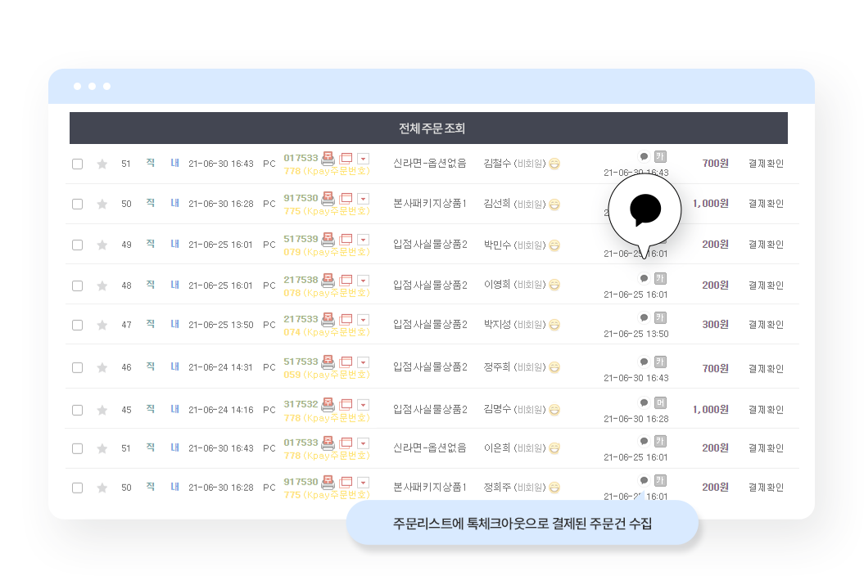
Task: Click the 카 badge on the 박지성 order row
Action: click(x=660, y=317)
